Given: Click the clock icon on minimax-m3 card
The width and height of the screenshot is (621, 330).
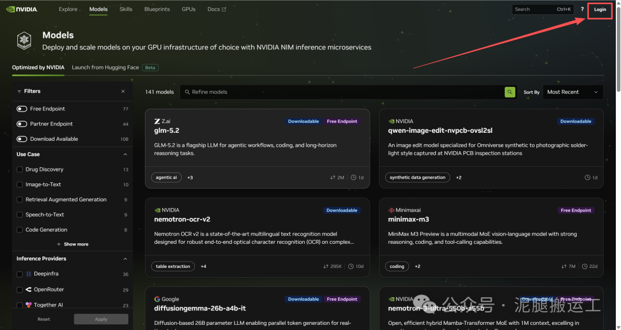Looking at the screenshot, I should pos(585,266).
